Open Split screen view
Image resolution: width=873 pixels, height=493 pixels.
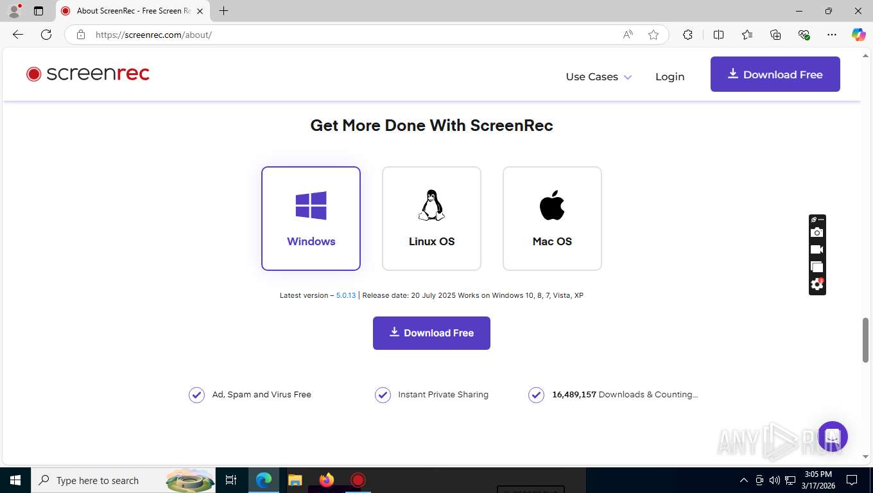click(718, 35)
